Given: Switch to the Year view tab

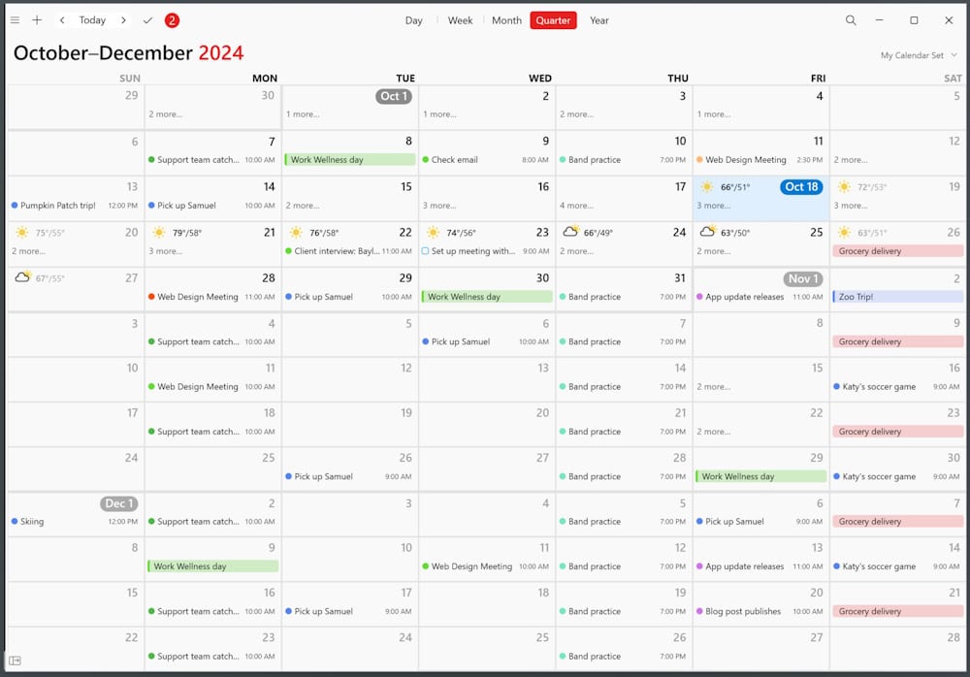Looking at the screenshot, I should pyautogui.click(x=599, y=20).
